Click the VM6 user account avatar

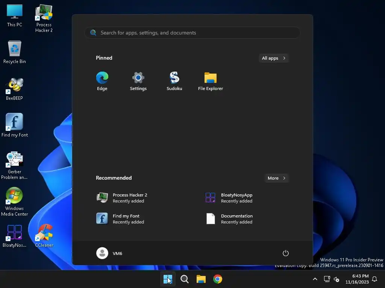[x=102, y=253]
